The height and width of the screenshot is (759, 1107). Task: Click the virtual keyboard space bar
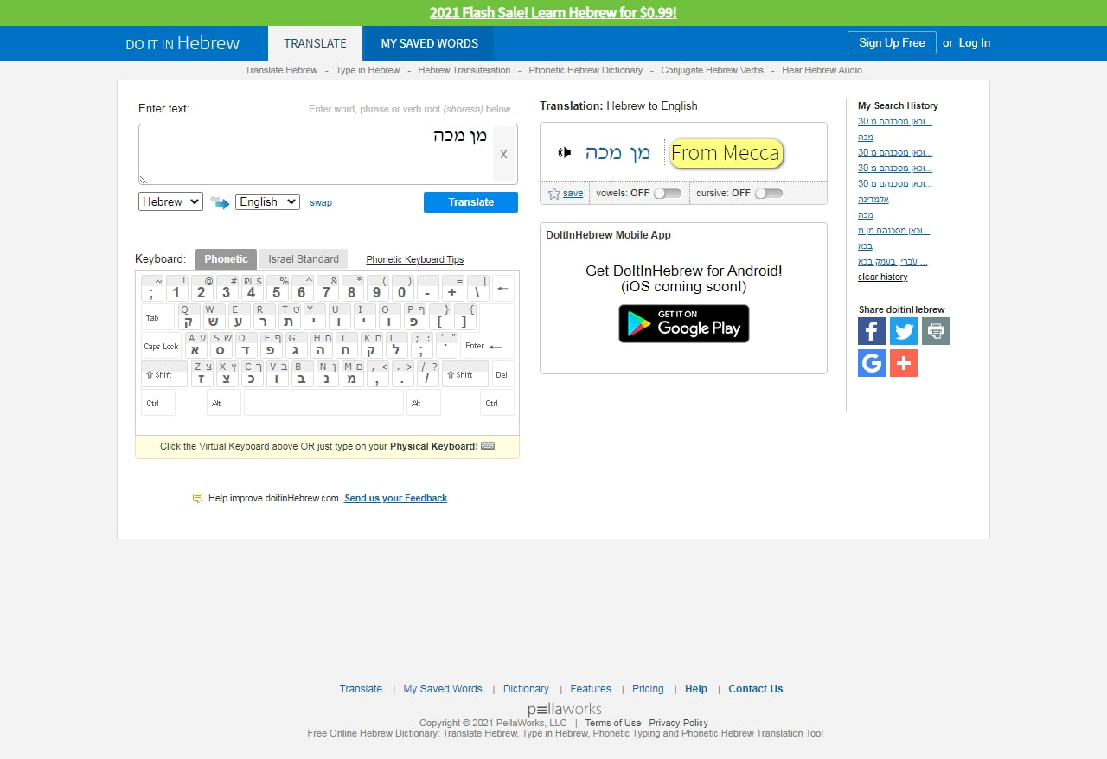(x=323, y=403)
